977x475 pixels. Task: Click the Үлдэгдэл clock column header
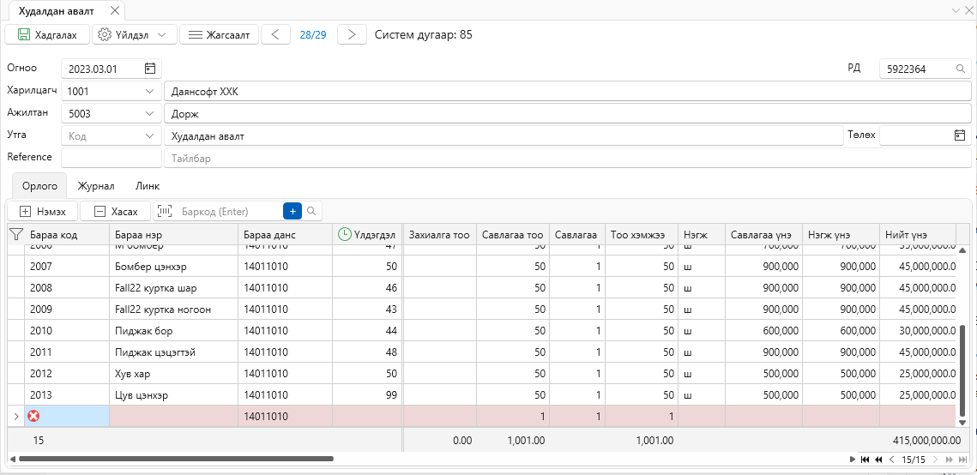[367, 235]
